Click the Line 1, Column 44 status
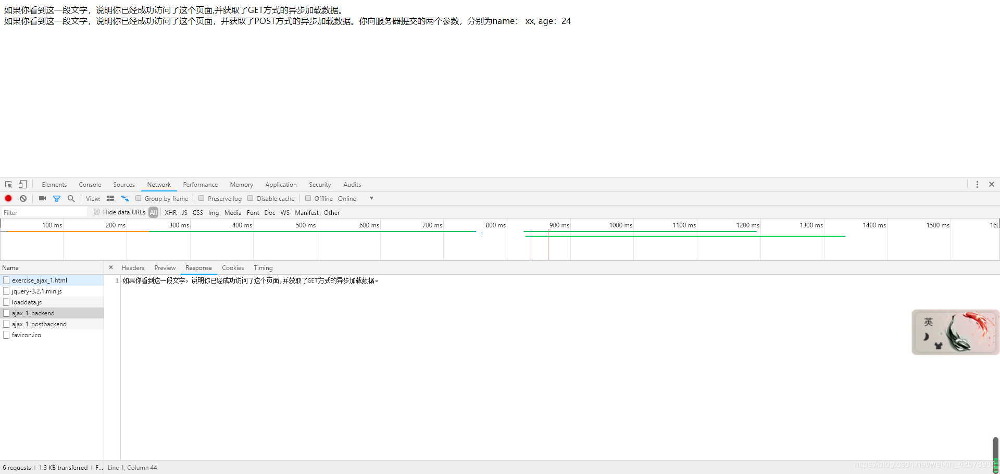The width and height of the screenshot is (1000, 474). click(x=132, y=468)
